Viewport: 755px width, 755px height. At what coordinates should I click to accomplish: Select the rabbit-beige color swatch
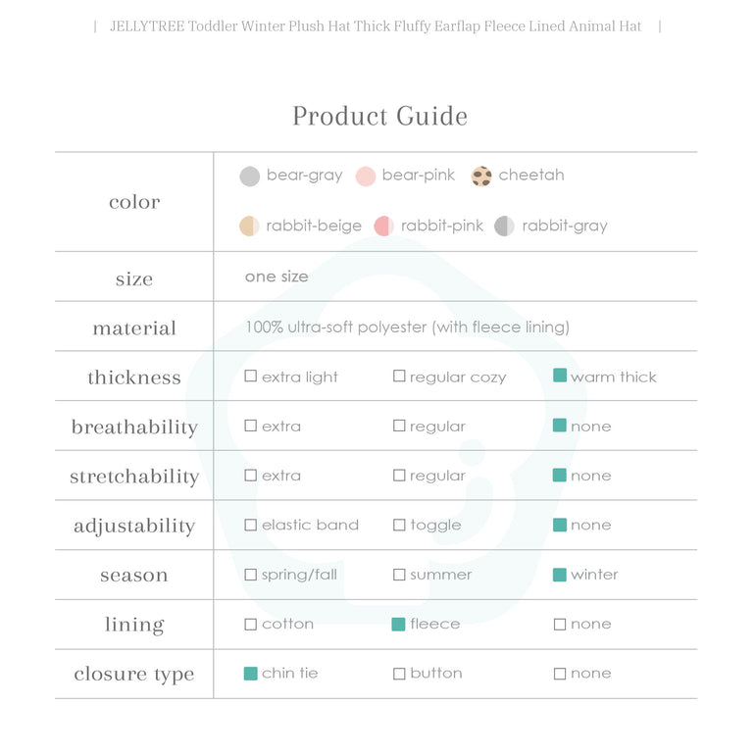[249, 226]
